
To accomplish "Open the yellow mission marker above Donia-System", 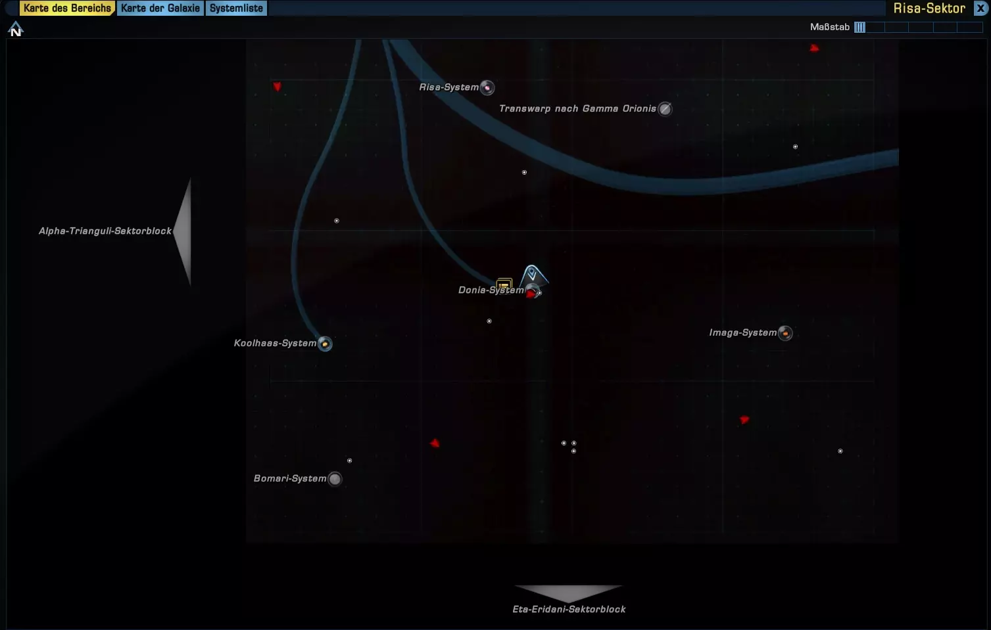I will point(504,284).
